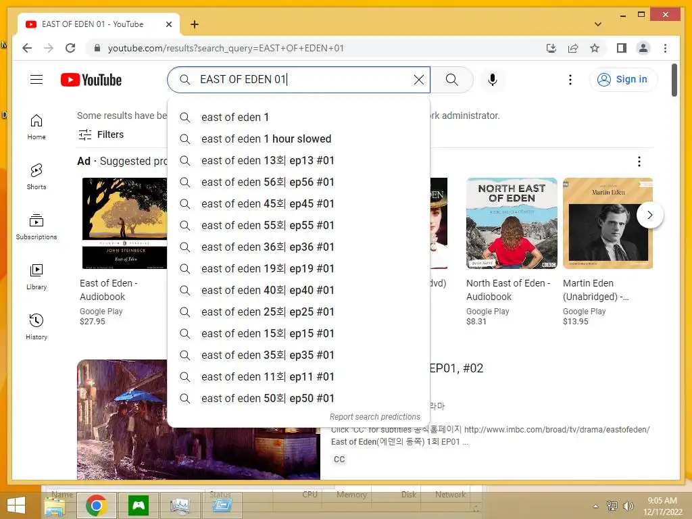This screenshot has width=692, height=519.
Task: Start voice search with the microphone icon
Action: pyautogui.click(x=493, y=80)
